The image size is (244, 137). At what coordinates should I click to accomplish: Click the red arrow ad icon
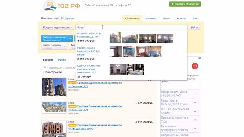click(195, 66)
